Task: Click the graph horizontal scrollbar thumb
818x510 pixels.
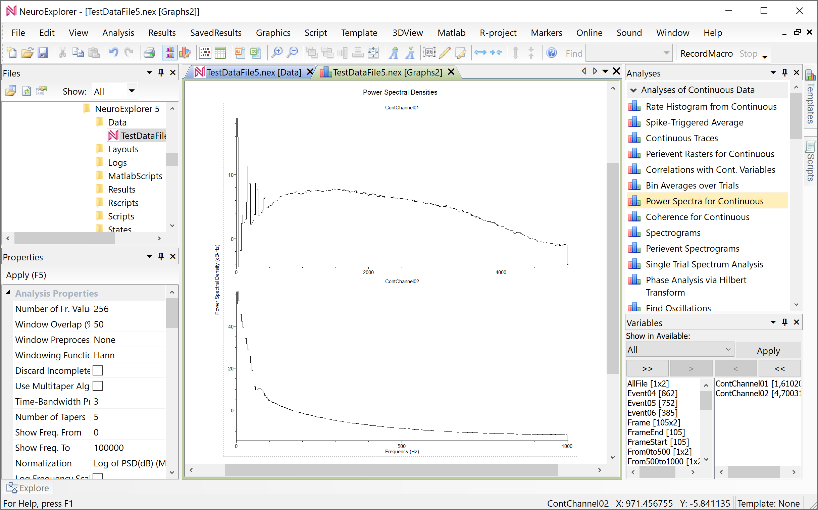Action: tap(391, 470)
